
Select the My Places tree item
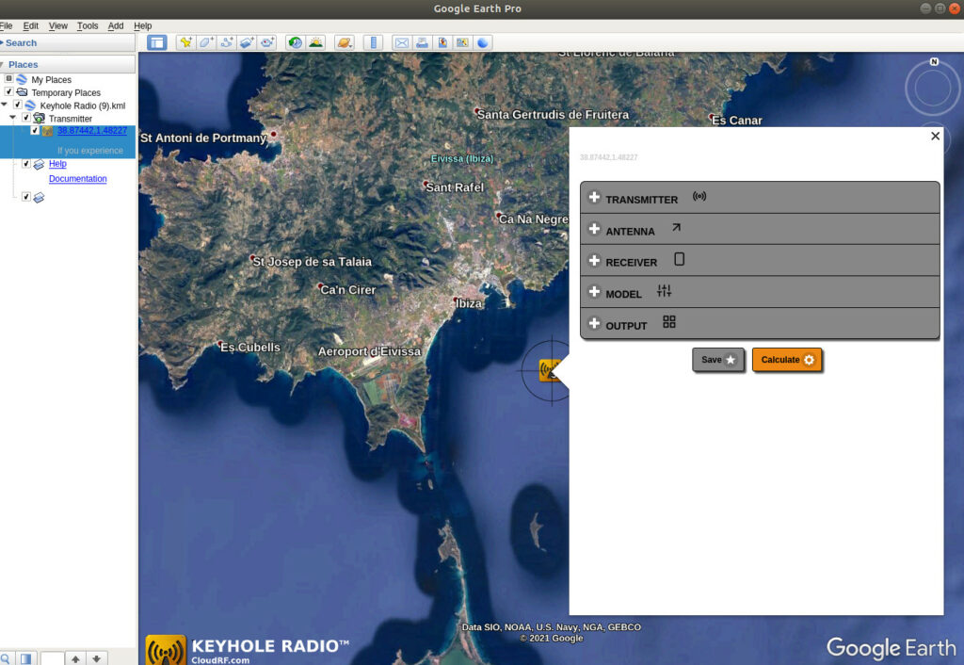(x=51, y=79)
